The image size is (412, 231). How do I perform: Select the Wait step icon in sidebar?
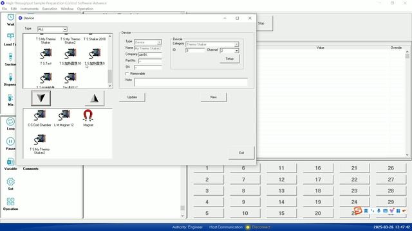pos(10,17)
